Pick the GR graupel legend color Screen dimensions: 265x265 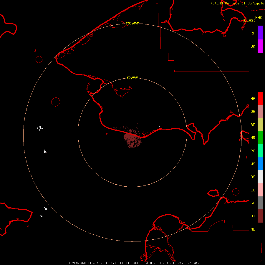coord(260,112)
